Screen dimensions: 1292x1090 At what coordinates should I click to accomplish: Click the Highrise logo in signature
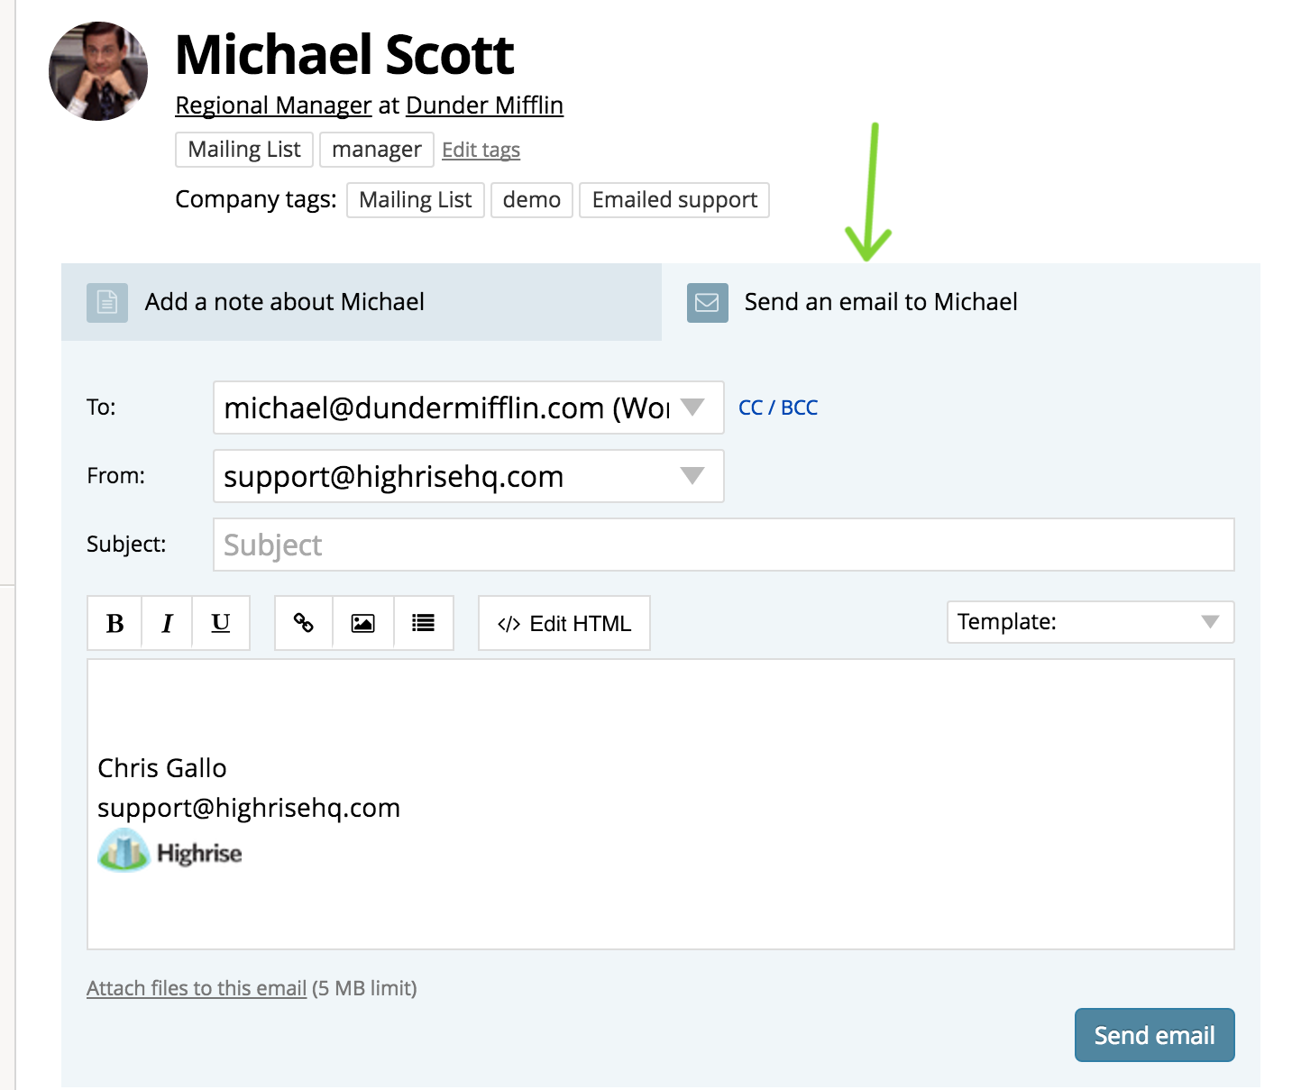(x=170, y=851)
